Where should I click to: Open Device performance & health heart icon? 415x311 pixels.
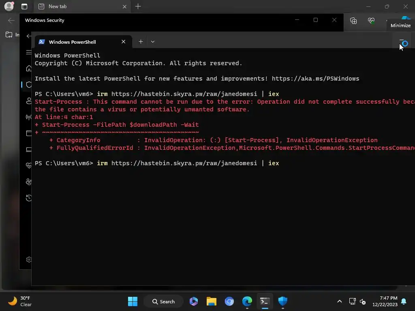coord(29,166)
